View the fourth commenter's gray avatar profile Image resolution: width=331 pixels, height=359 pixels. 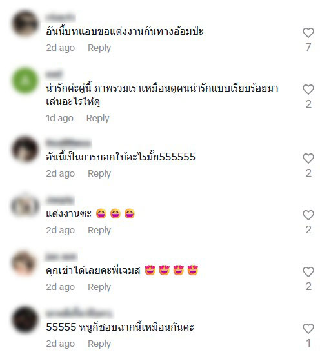[25, 206]
